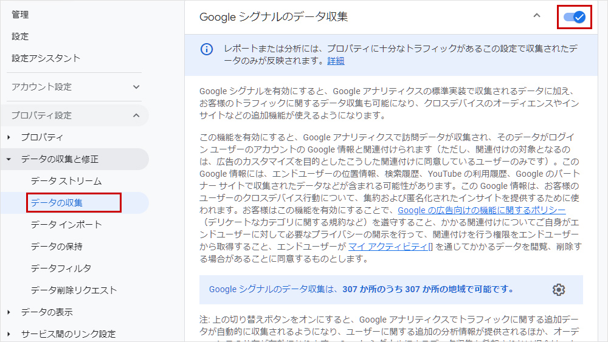The width and height of the screenshot is (608, 342).
Task: Select データの収集 in the sidebar
Action: point(57,203)
